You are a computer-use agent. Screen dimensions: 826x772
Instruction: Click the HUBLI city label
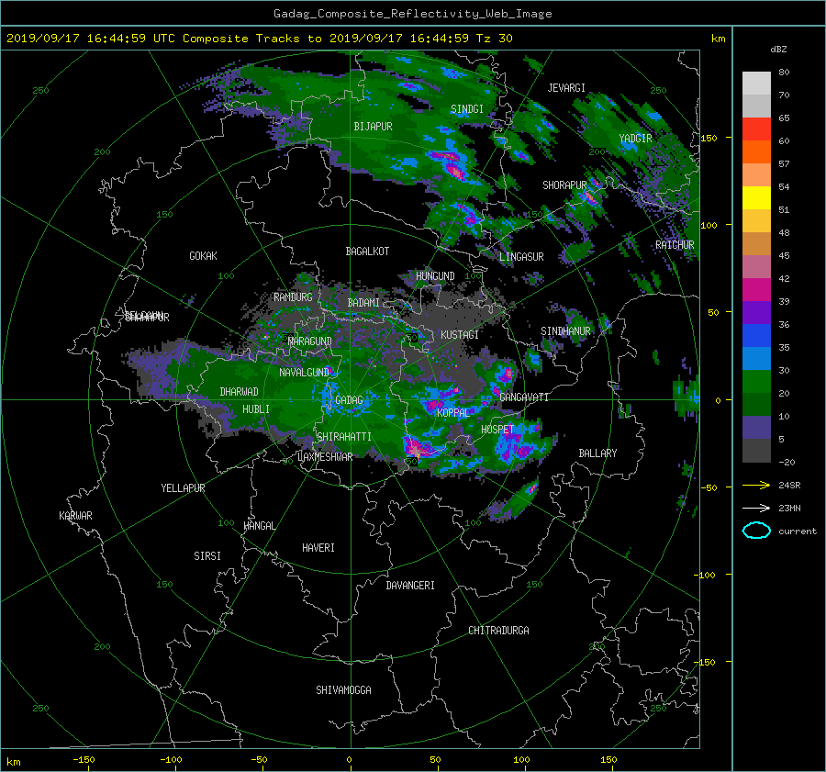256,409
